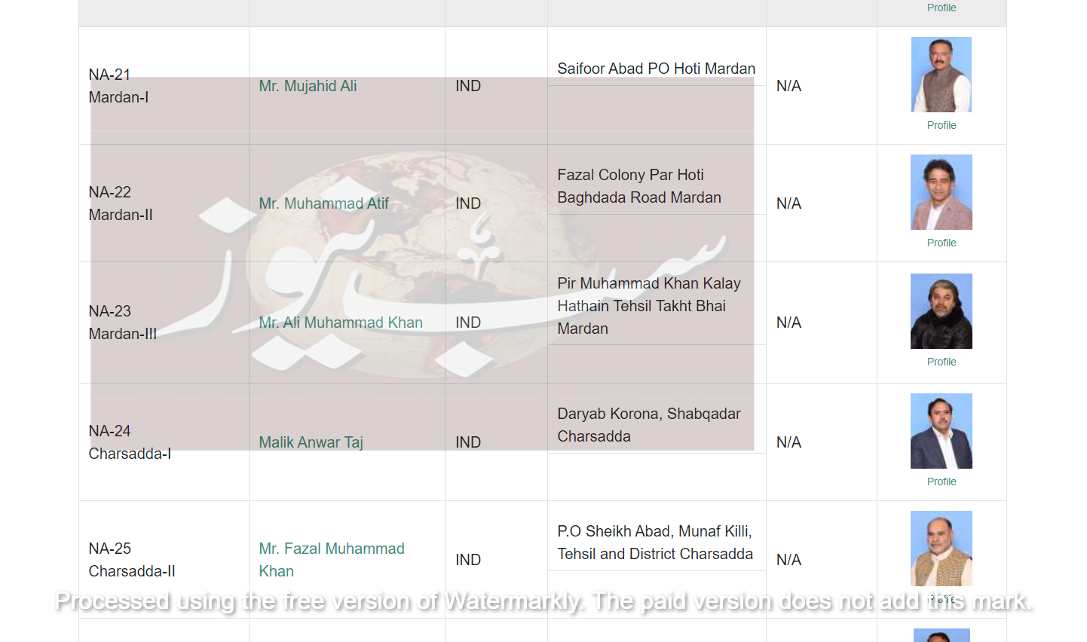The width and height of the screenshot is (1087, 642).
Task: Select the NA-24 Charsadda-I constituency cell
Action: 164,442
